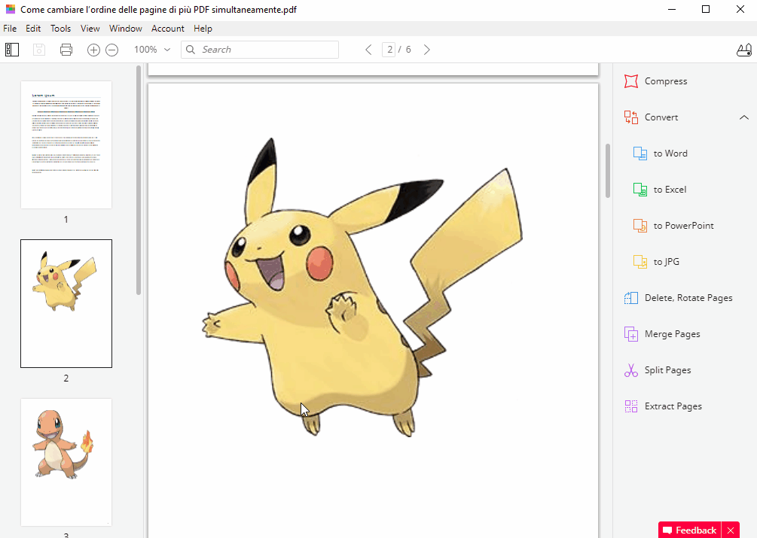Choose convert to Excel label

click(x=670, y=190)
